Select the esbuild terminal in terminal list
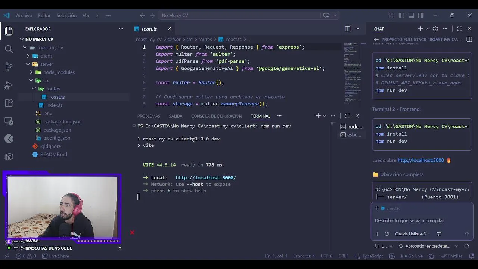The width and height of the screenshot is (478, 269). click(x=351, y=135)
